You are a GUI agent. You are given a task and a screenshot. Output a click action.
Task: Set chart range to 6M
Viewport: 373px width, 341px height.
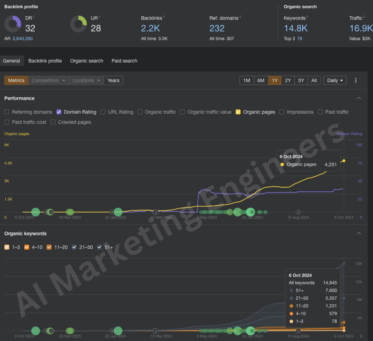(261, 80)
